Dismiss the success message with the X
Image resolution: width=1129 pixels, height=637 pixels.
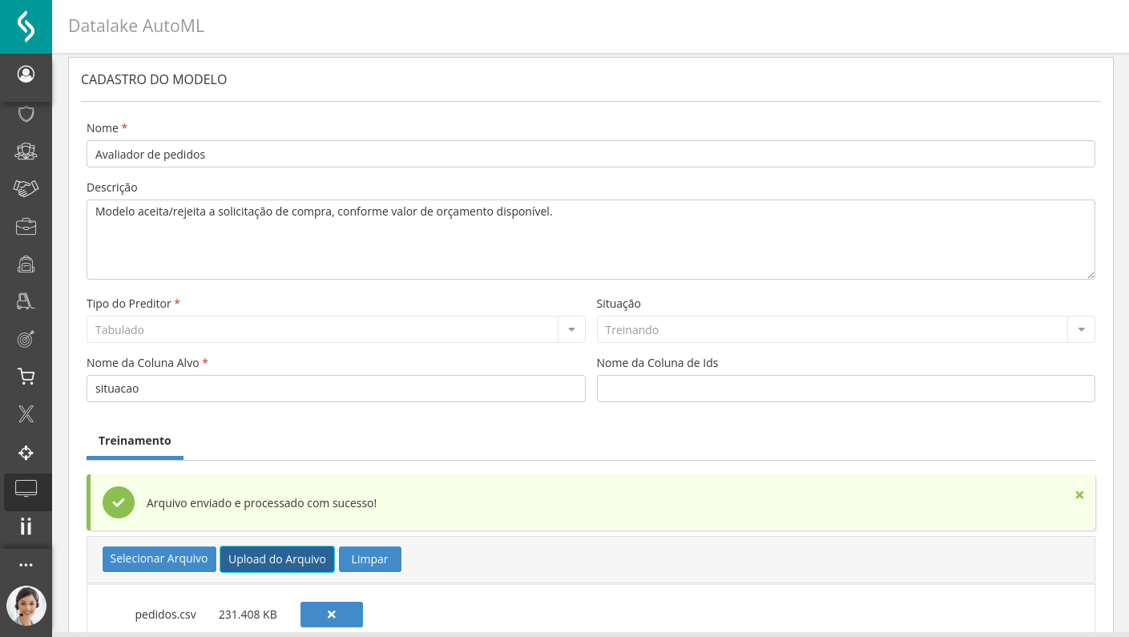click(x=1079, y=495)
